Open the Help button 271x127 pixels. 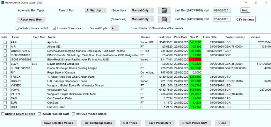coord(245,11)
